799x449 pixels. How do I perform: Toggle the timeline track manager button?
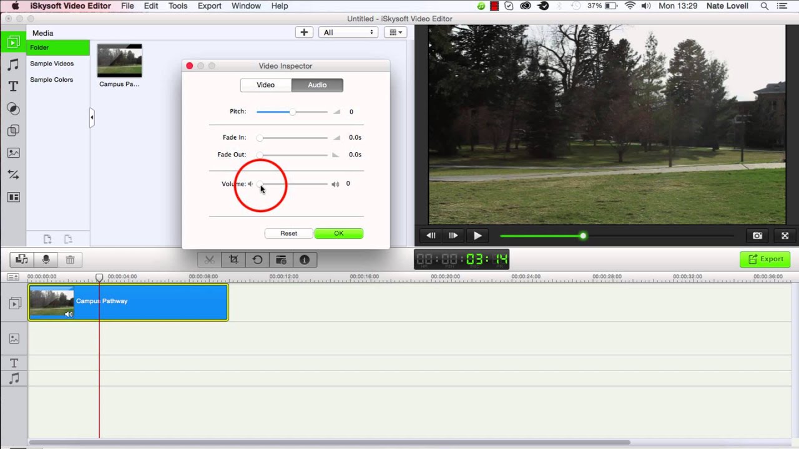click(x=13, y=276)
